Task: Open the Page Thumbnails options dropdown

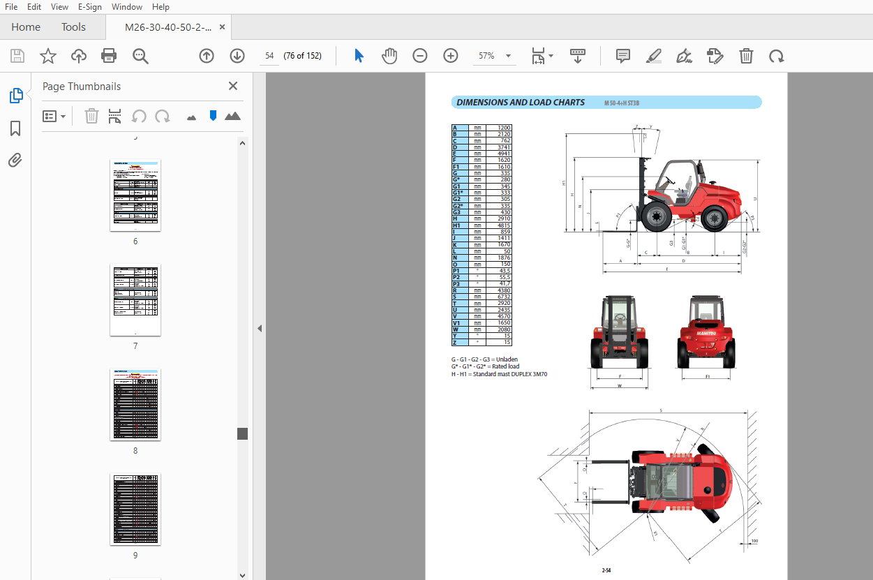Action: [54, 117]
